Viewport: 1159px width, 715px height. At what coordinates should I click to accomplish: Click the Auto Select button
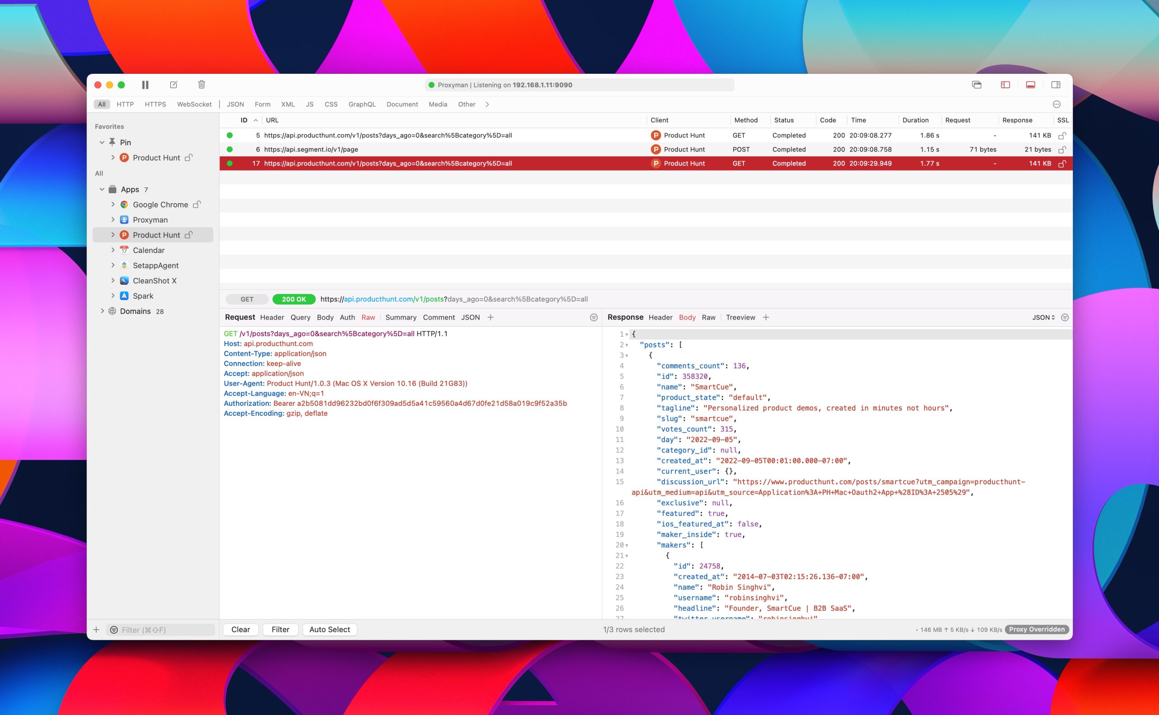tap(329, 629)
